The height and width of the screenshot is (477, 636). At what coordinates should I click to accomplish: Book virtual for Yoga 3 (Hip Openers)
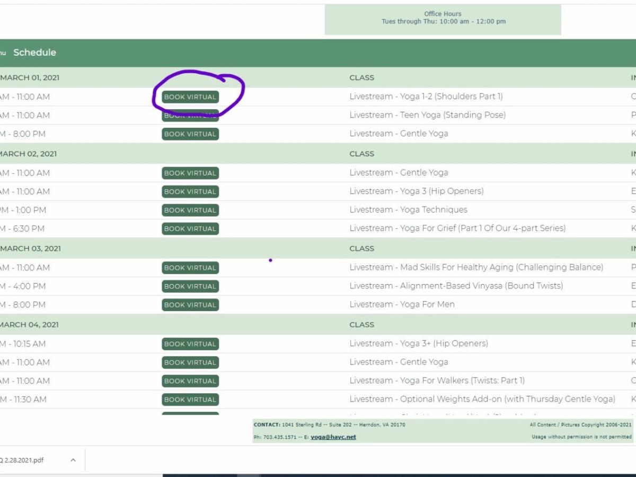tap(190, 192)
